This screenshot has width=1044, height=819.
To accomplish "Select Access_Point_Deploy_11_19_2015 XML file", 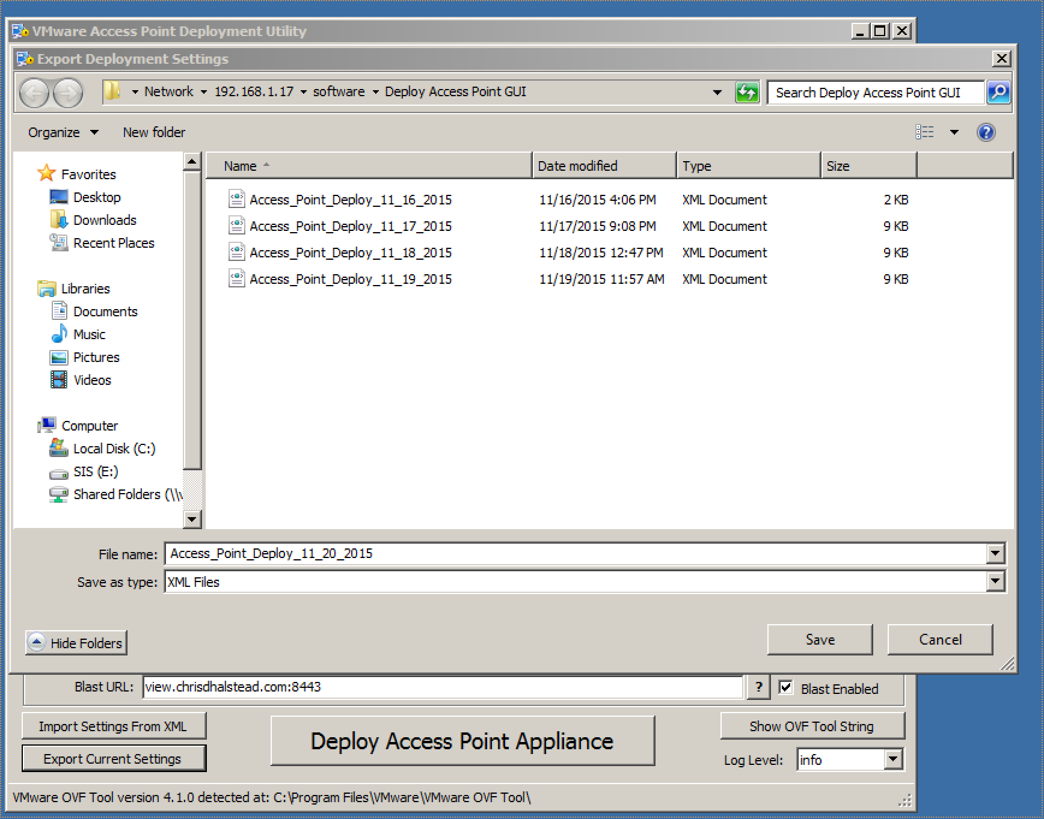I will (x=350, y=279).
